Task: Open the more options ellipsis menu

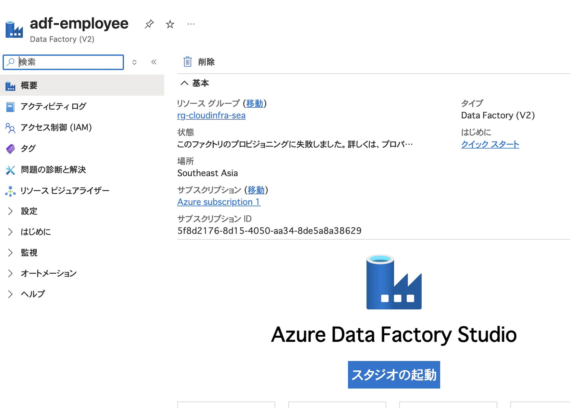Action: click(x=191, y=24)
